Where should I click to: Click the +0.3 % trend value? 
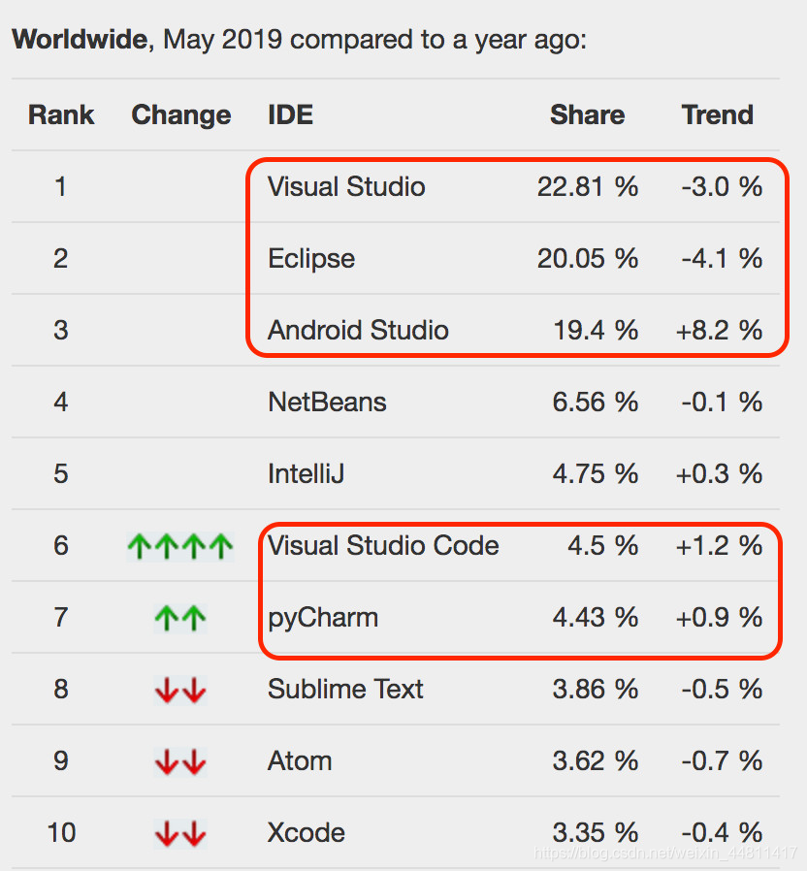click(x=720, y=474)
